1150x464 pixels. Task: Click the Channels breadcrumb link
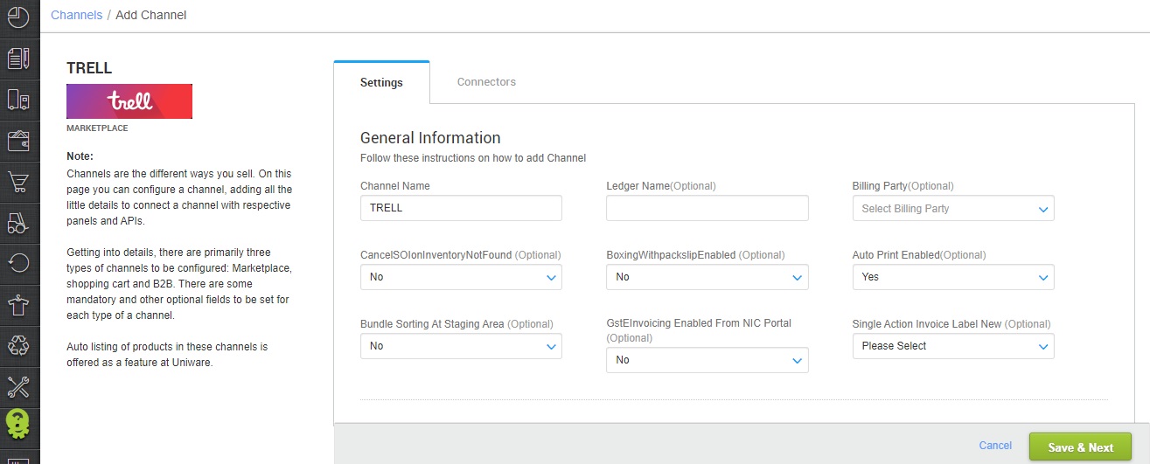[77, 15]
